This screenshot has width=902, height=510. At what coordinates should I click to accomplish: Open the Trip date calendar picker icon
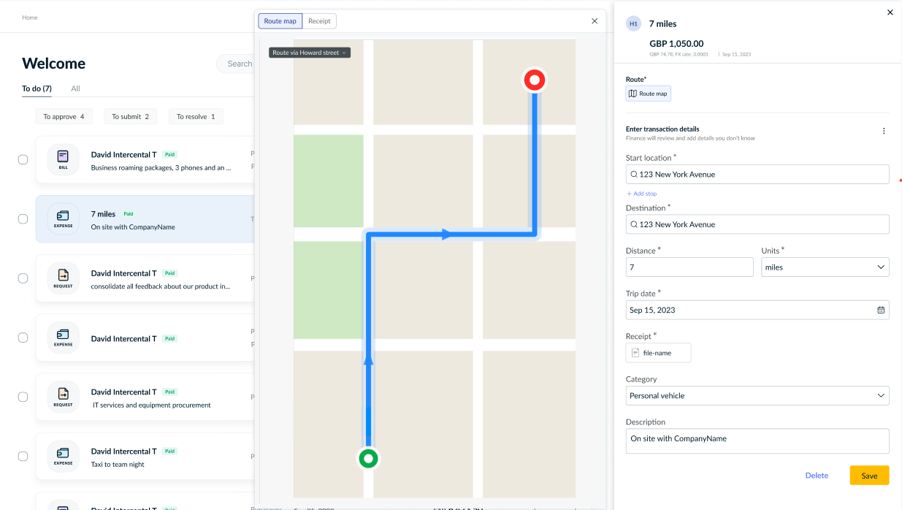point(881,310)
